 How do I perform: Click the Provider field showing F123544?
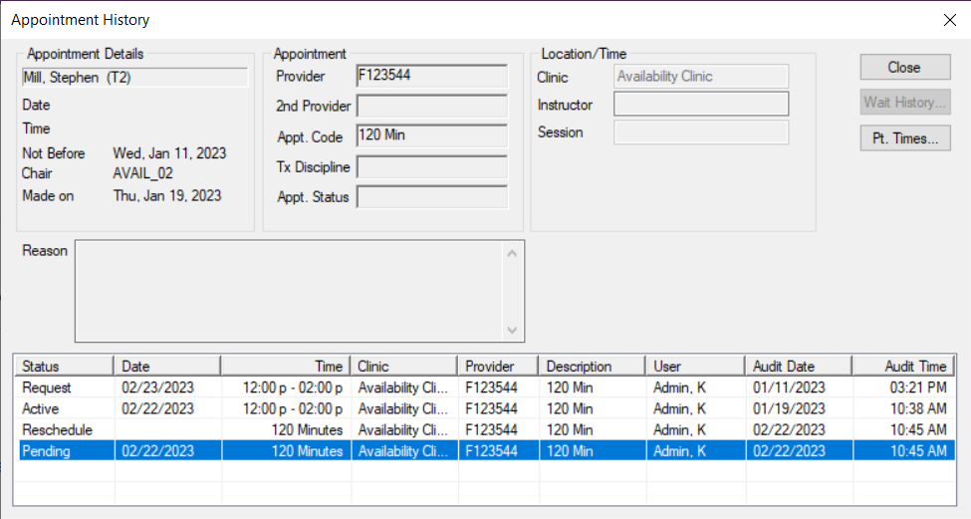coord(431,77)
